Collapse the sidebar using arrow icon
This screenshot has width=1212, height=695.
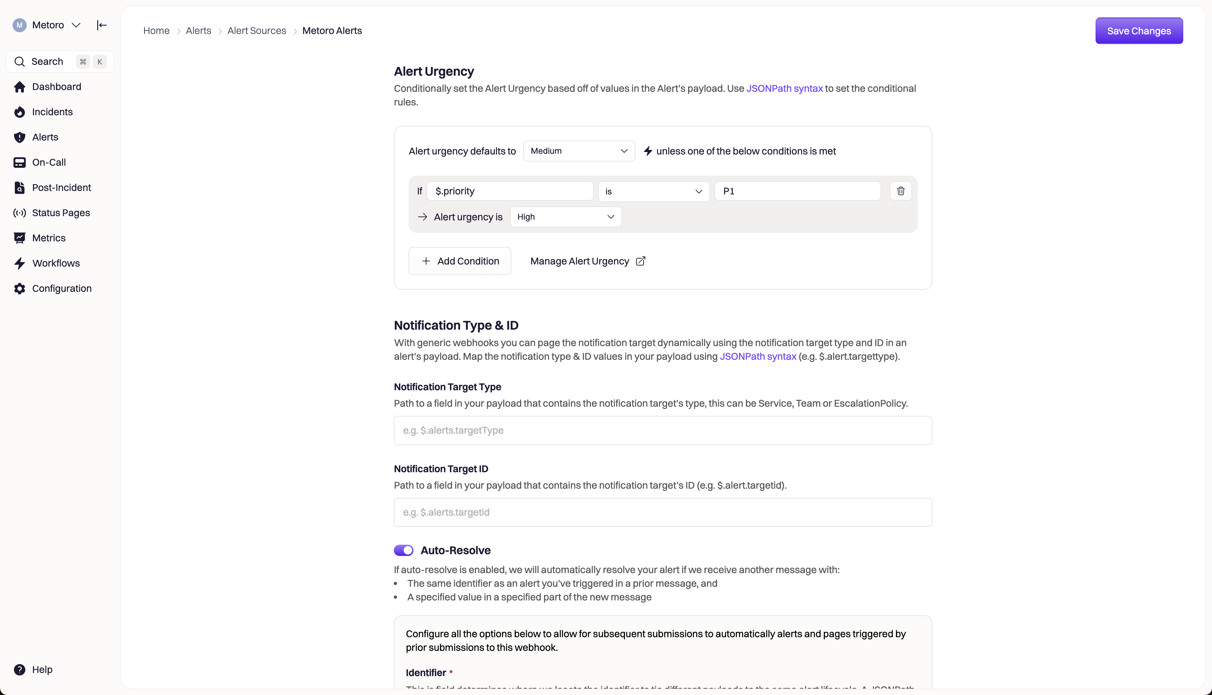pos(101,25)
